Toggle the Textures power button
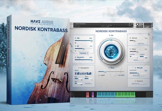Viewport: 162px width, 111px height. (135, 81)
